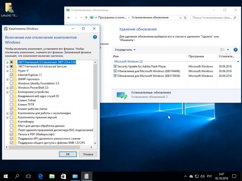Uncheck Печать в PDF (Майкрософт)

coord(11,134)
